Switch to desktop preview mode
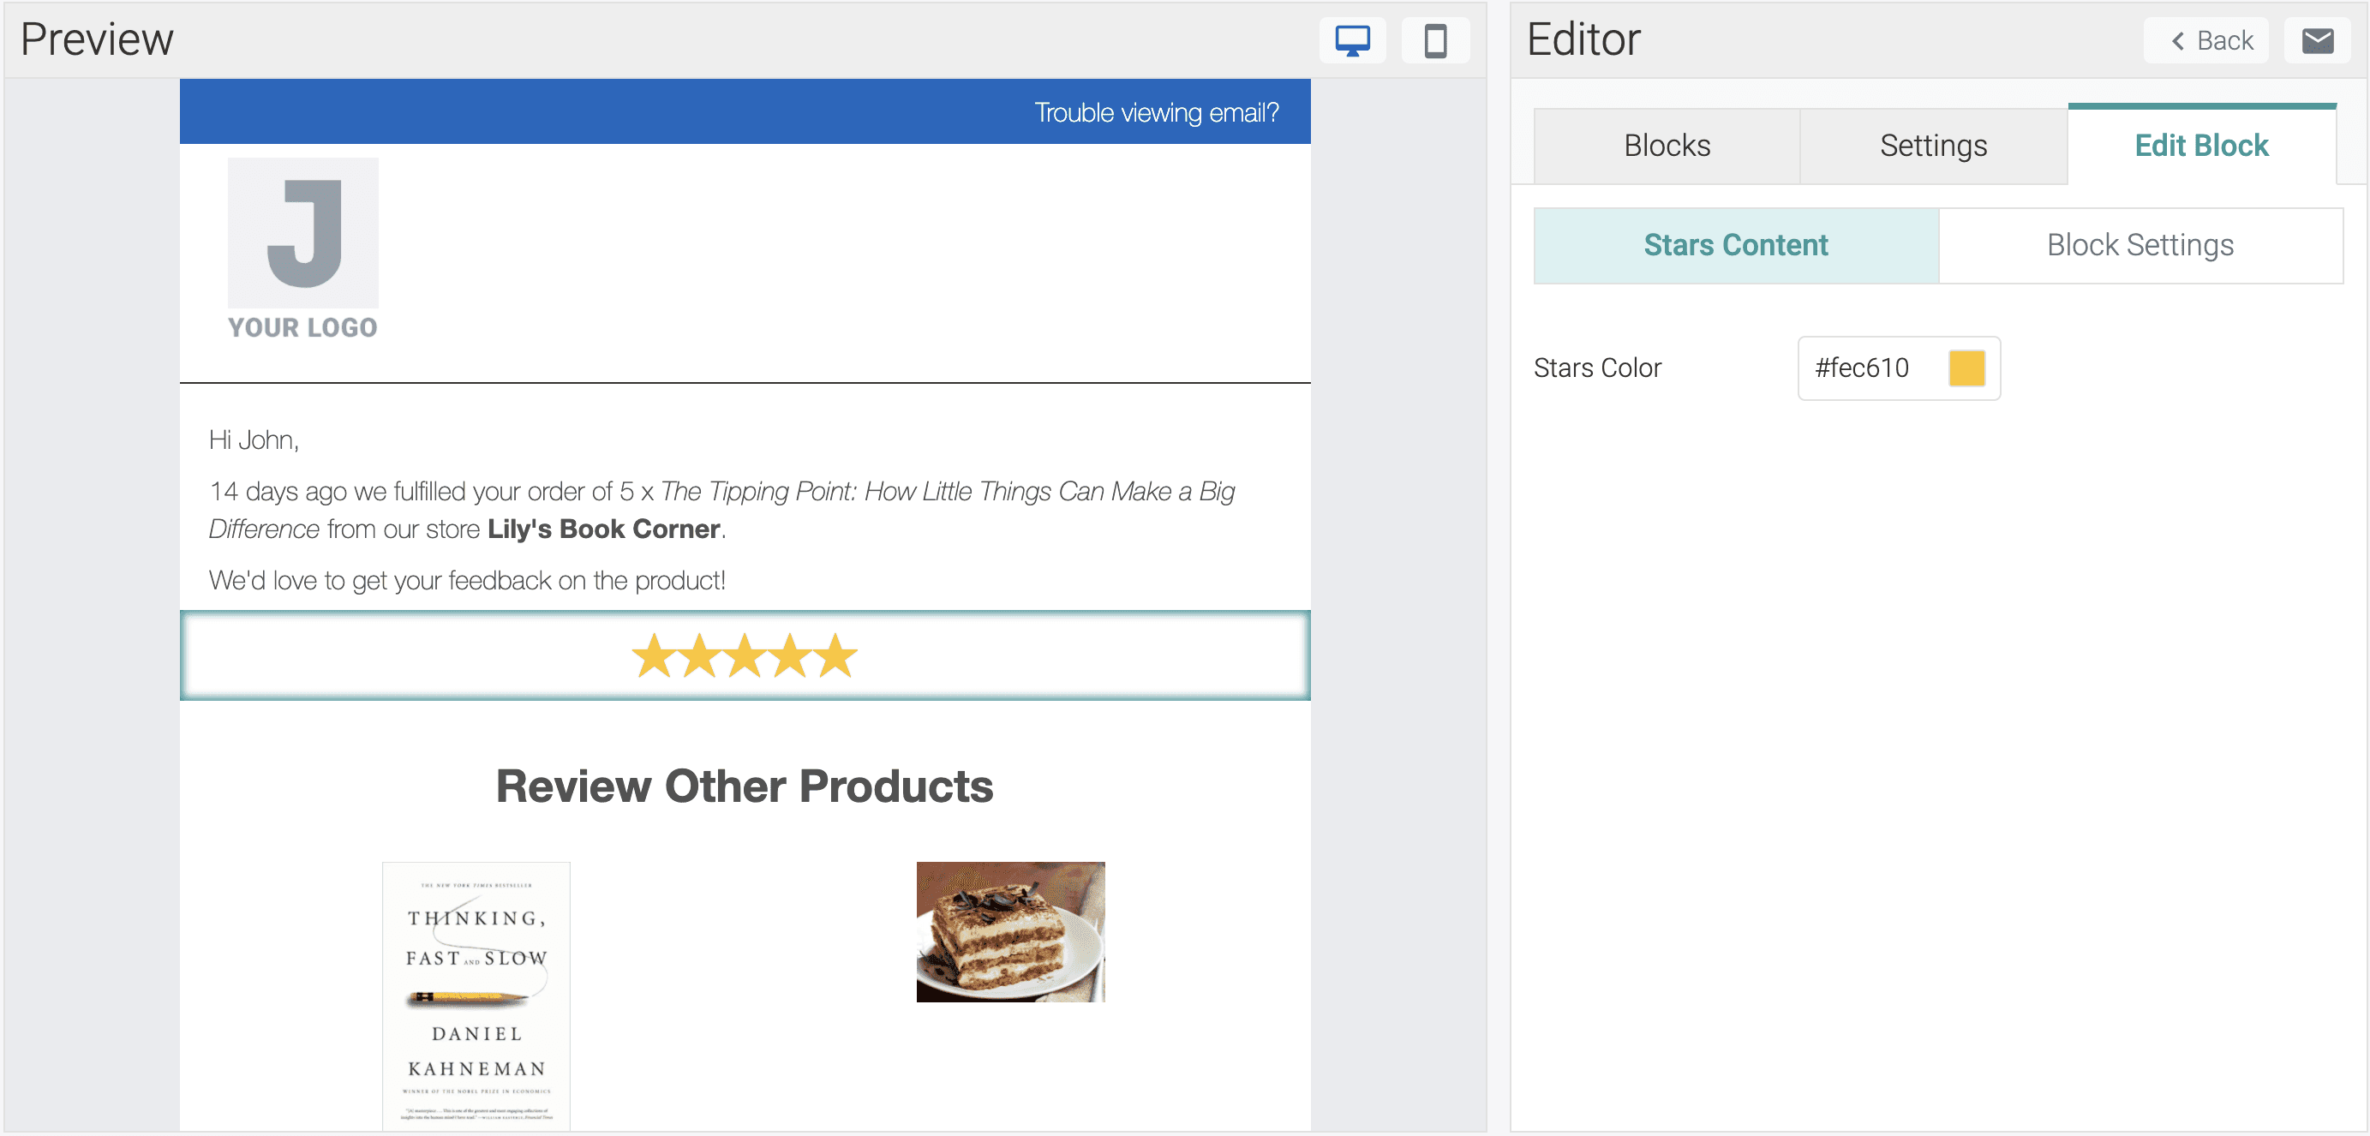2370x1136 pixels. pyautogui.click(x=1351, y=40)
